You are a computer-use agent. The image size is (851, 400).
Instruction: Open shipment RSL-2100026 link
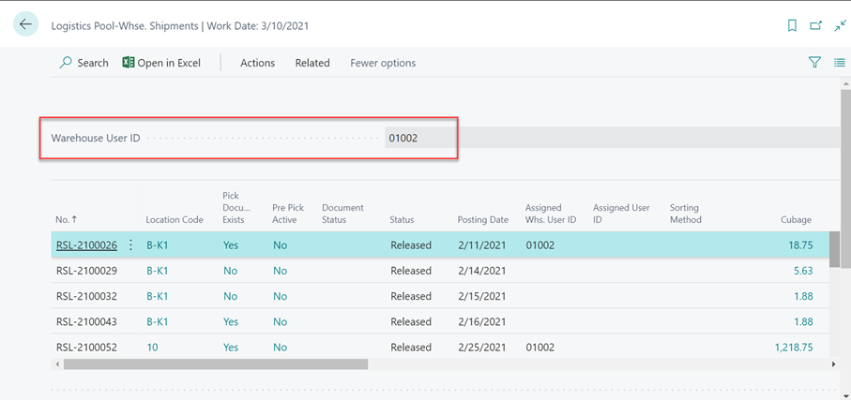tap(86, 245)
